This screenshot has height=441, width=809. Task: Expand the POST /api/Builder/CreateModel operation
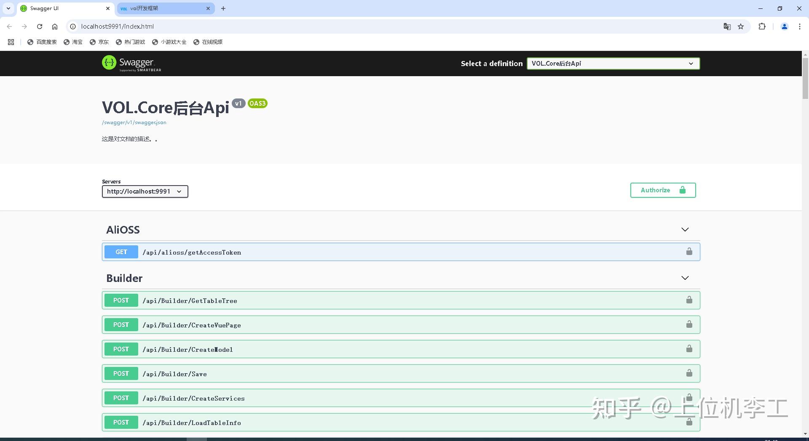[x=188, y=349]
